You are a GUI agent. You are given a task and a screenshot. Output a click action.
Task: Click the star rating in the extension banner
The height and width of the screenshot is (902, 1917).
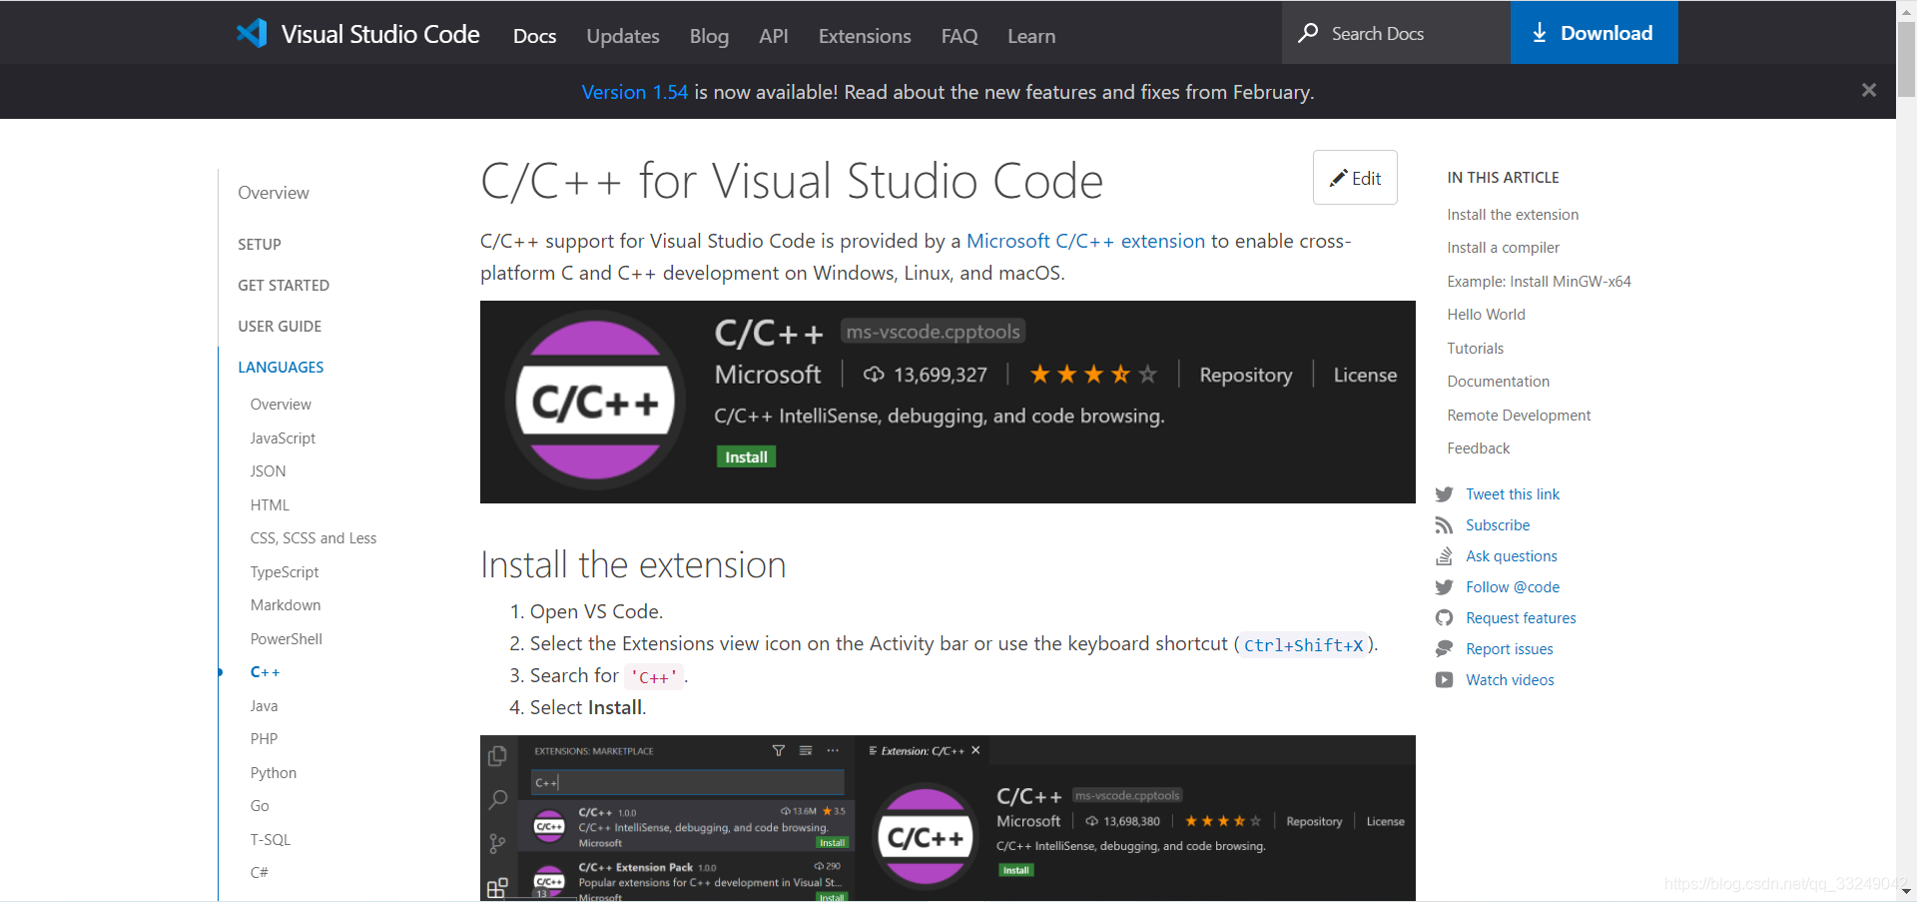tap(1093, 375)
